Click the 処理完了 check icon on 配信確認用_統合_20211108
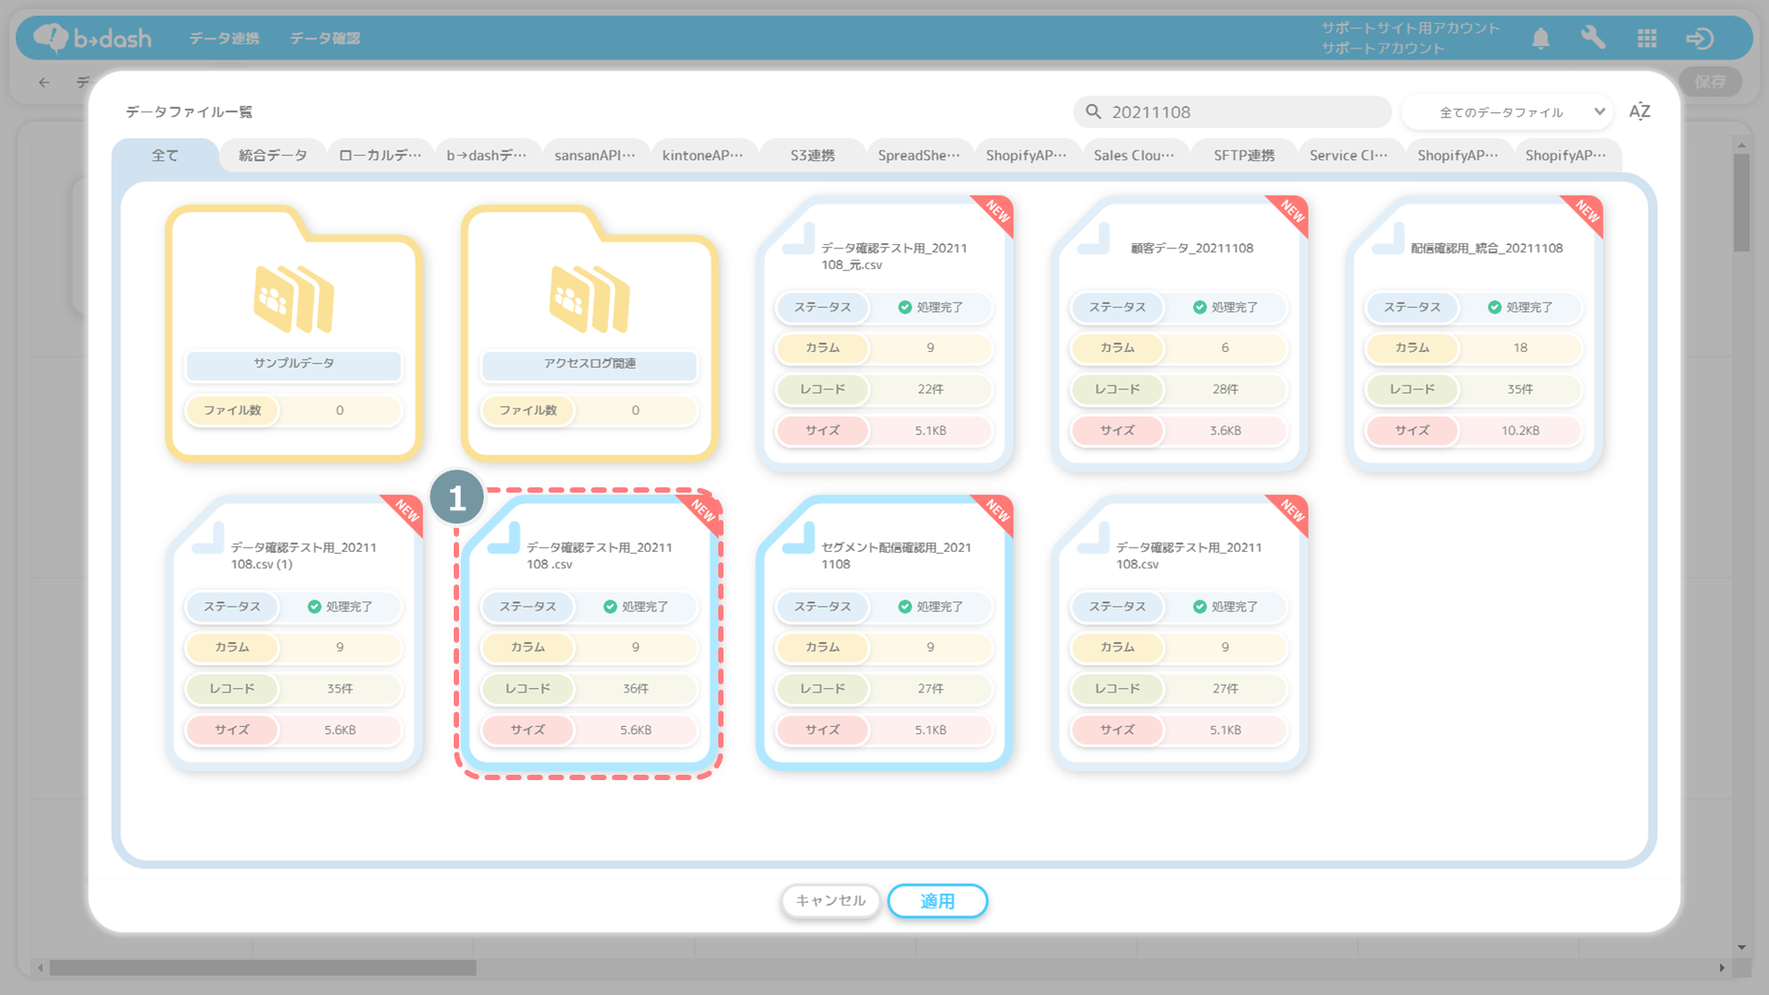 (1494, 307)
